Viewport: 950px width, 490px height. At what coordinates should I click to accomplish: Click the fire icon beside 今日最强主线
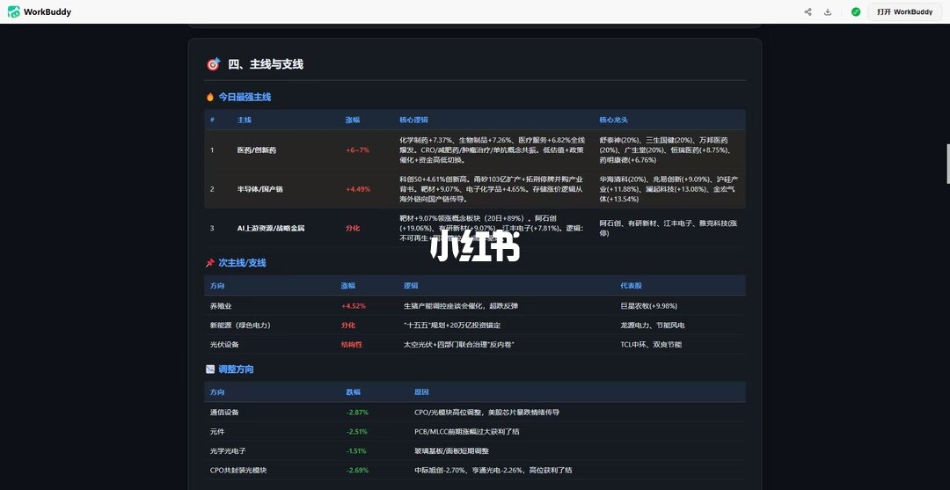[x=210, y=97]
